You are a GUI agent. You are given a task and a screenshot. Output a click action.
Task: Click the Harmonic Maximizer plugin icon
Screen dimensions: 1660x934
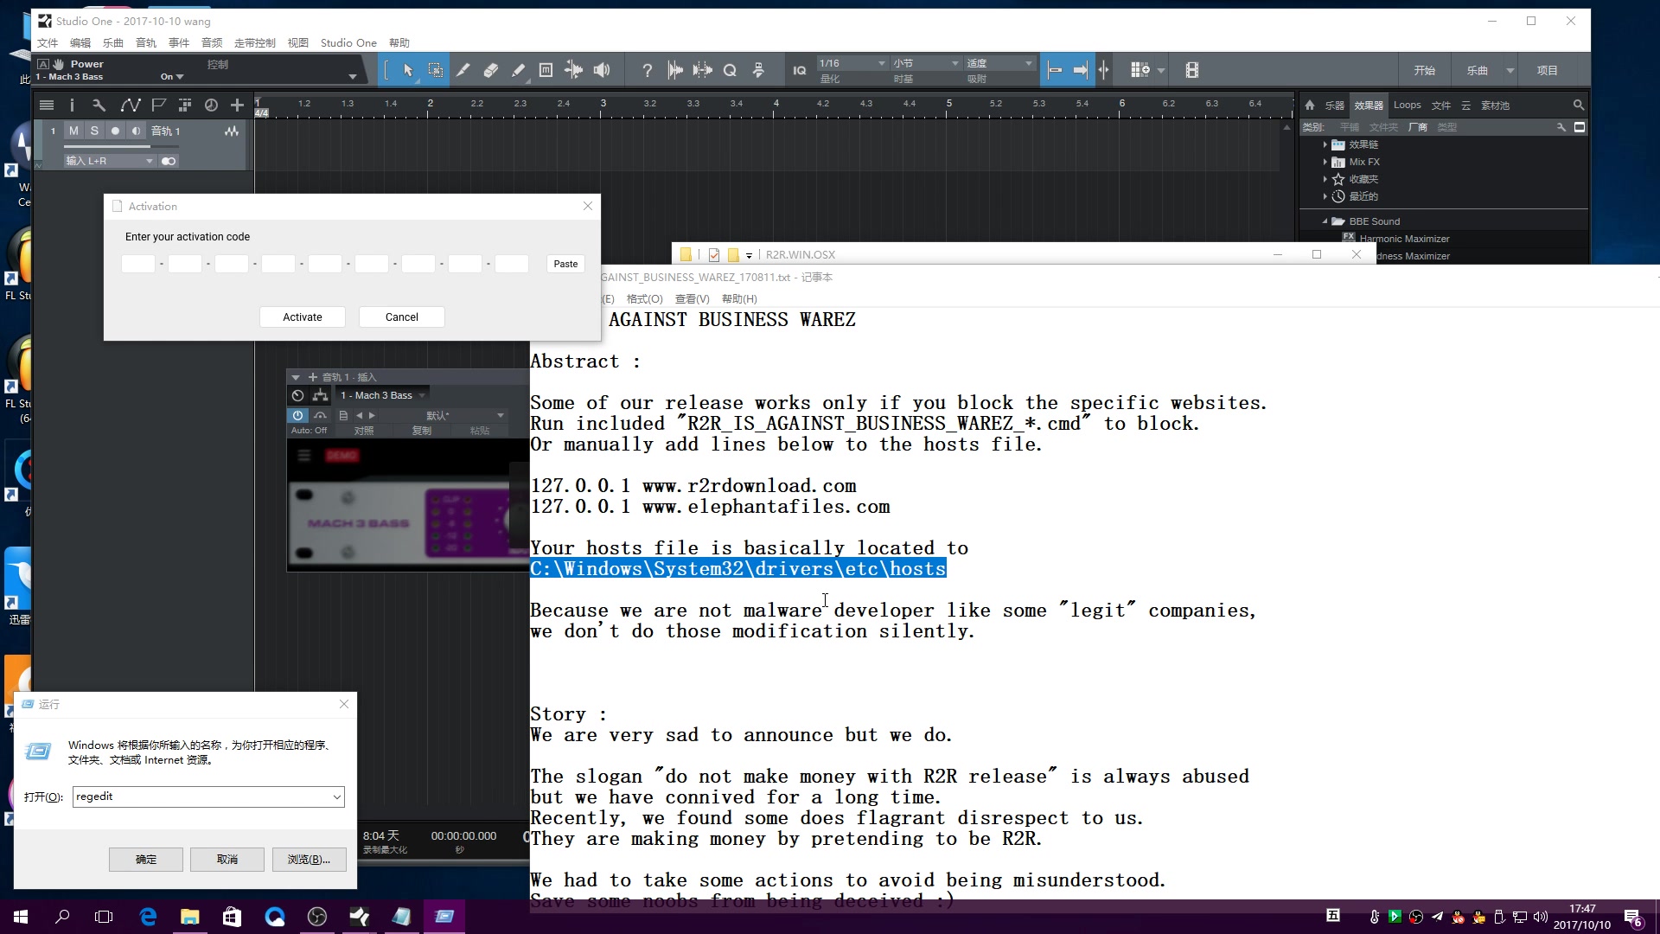coord(1350,239)
